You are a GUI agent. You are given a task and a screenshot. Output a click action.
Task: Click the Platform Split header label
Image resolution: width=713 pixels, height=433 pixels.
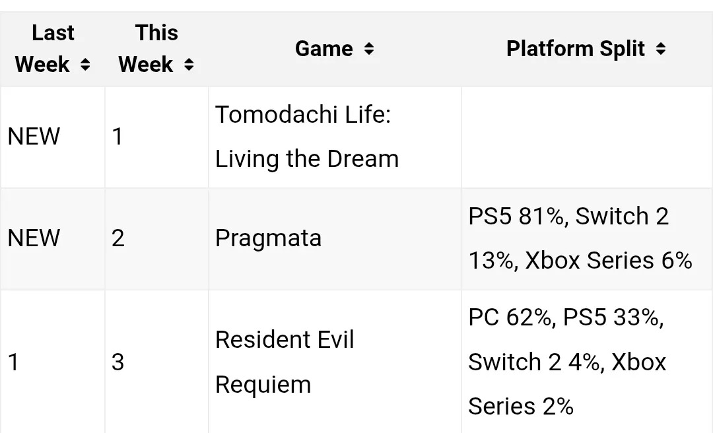tap(576, 49)
